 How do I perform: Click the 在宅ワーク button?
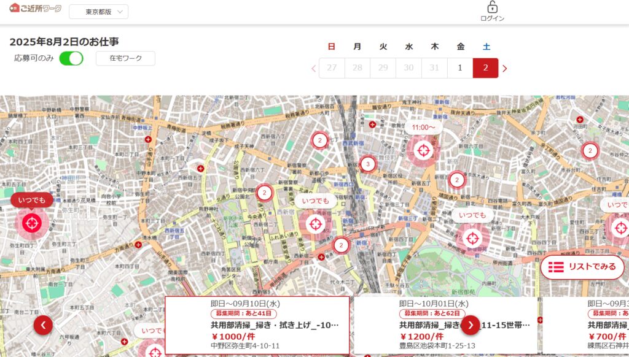click(125, 58)
